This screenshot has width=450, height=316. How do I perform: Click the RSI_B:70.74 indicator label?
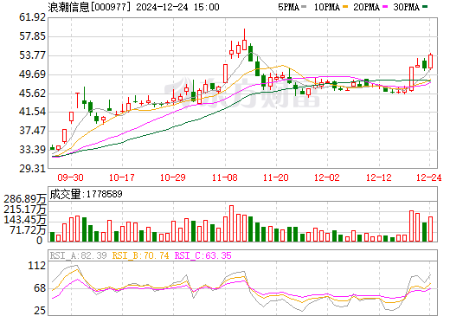[x=140, y=255]
